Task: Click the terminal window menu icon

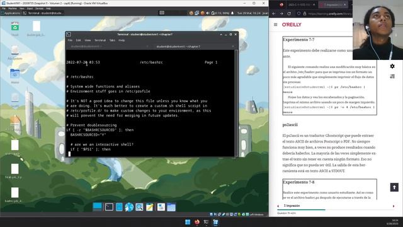Action: (x=69, y=34)
